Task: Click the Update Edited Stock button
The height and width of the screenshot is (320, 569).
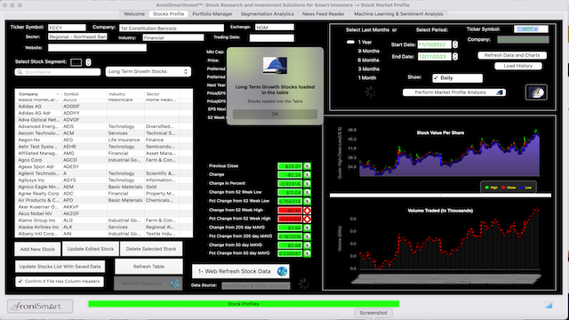Action: 91,249
